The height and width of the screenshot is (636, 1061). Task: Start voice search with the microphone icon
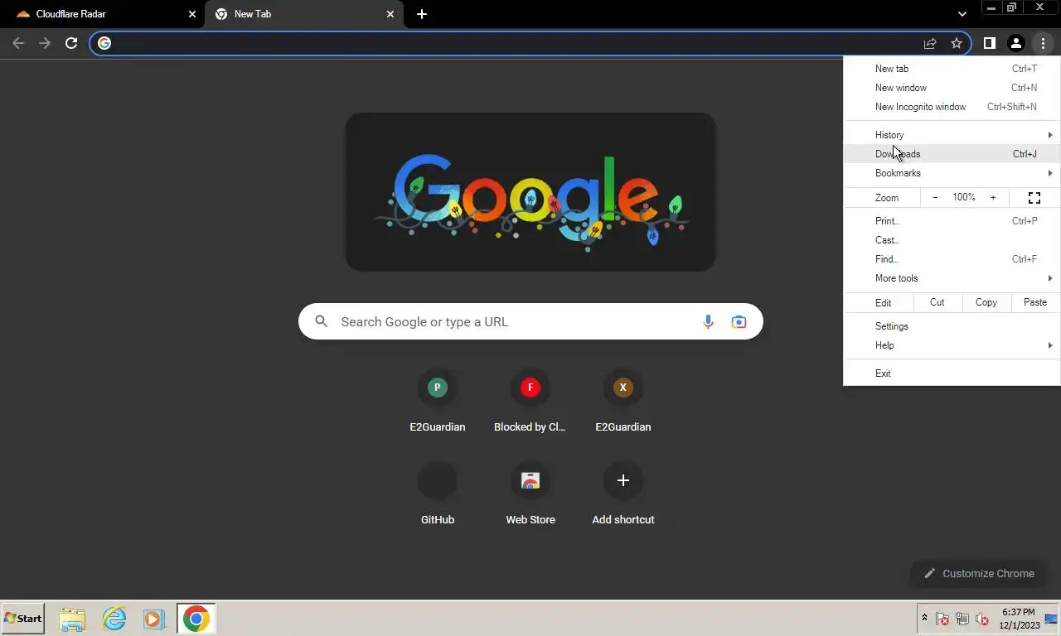tap(708, 321)
